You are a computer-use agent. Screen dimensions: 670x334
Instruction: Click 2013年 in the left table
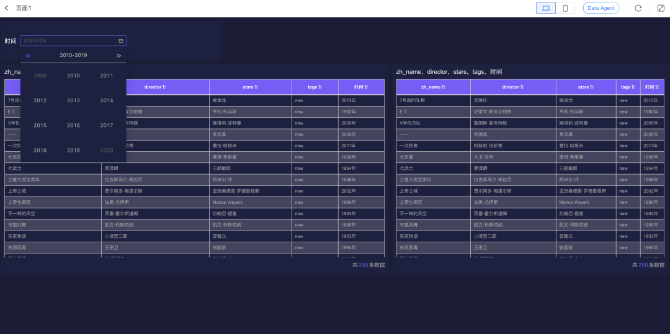[349, 100]
